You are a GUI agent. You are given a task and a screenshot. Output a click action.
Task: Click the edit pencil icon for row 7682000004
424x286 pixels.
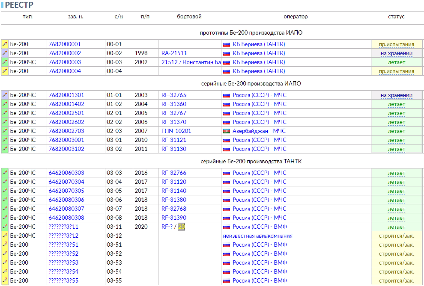tap(5, 71)
